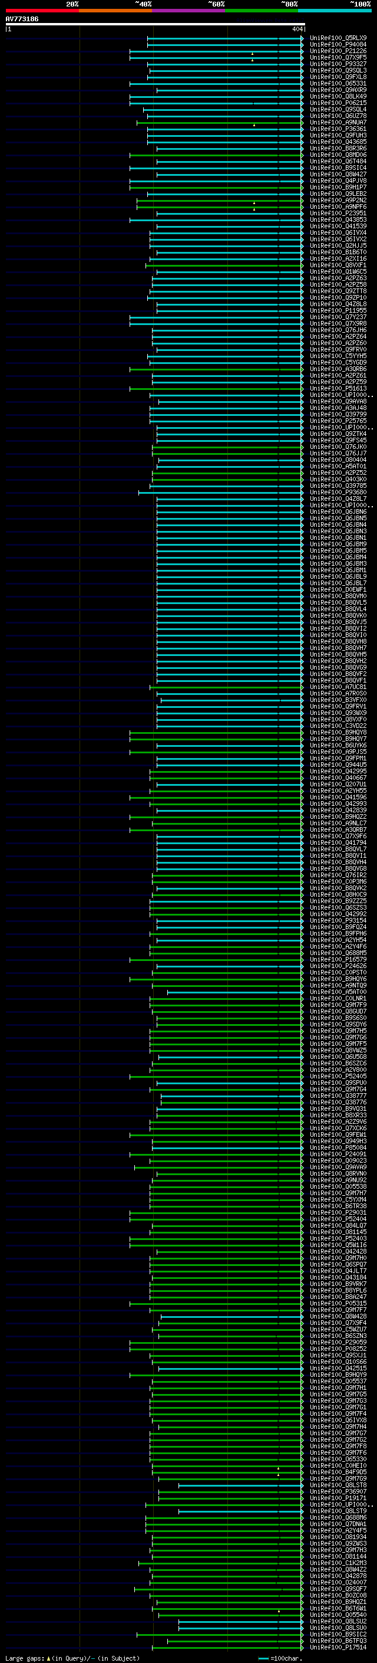Open hit UniRef100_P94084
The width and height of the screenshot is (377, 1663).
pos(338,45)
